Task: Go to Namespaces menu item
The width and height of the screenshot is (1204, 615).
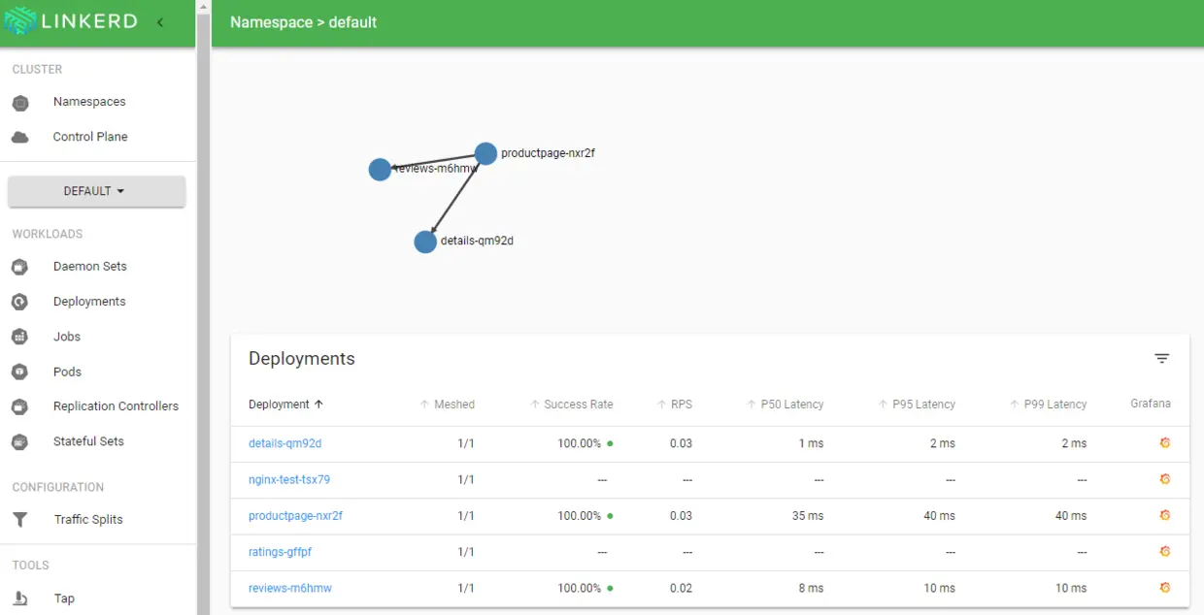Action: click(x=89, y=102)
